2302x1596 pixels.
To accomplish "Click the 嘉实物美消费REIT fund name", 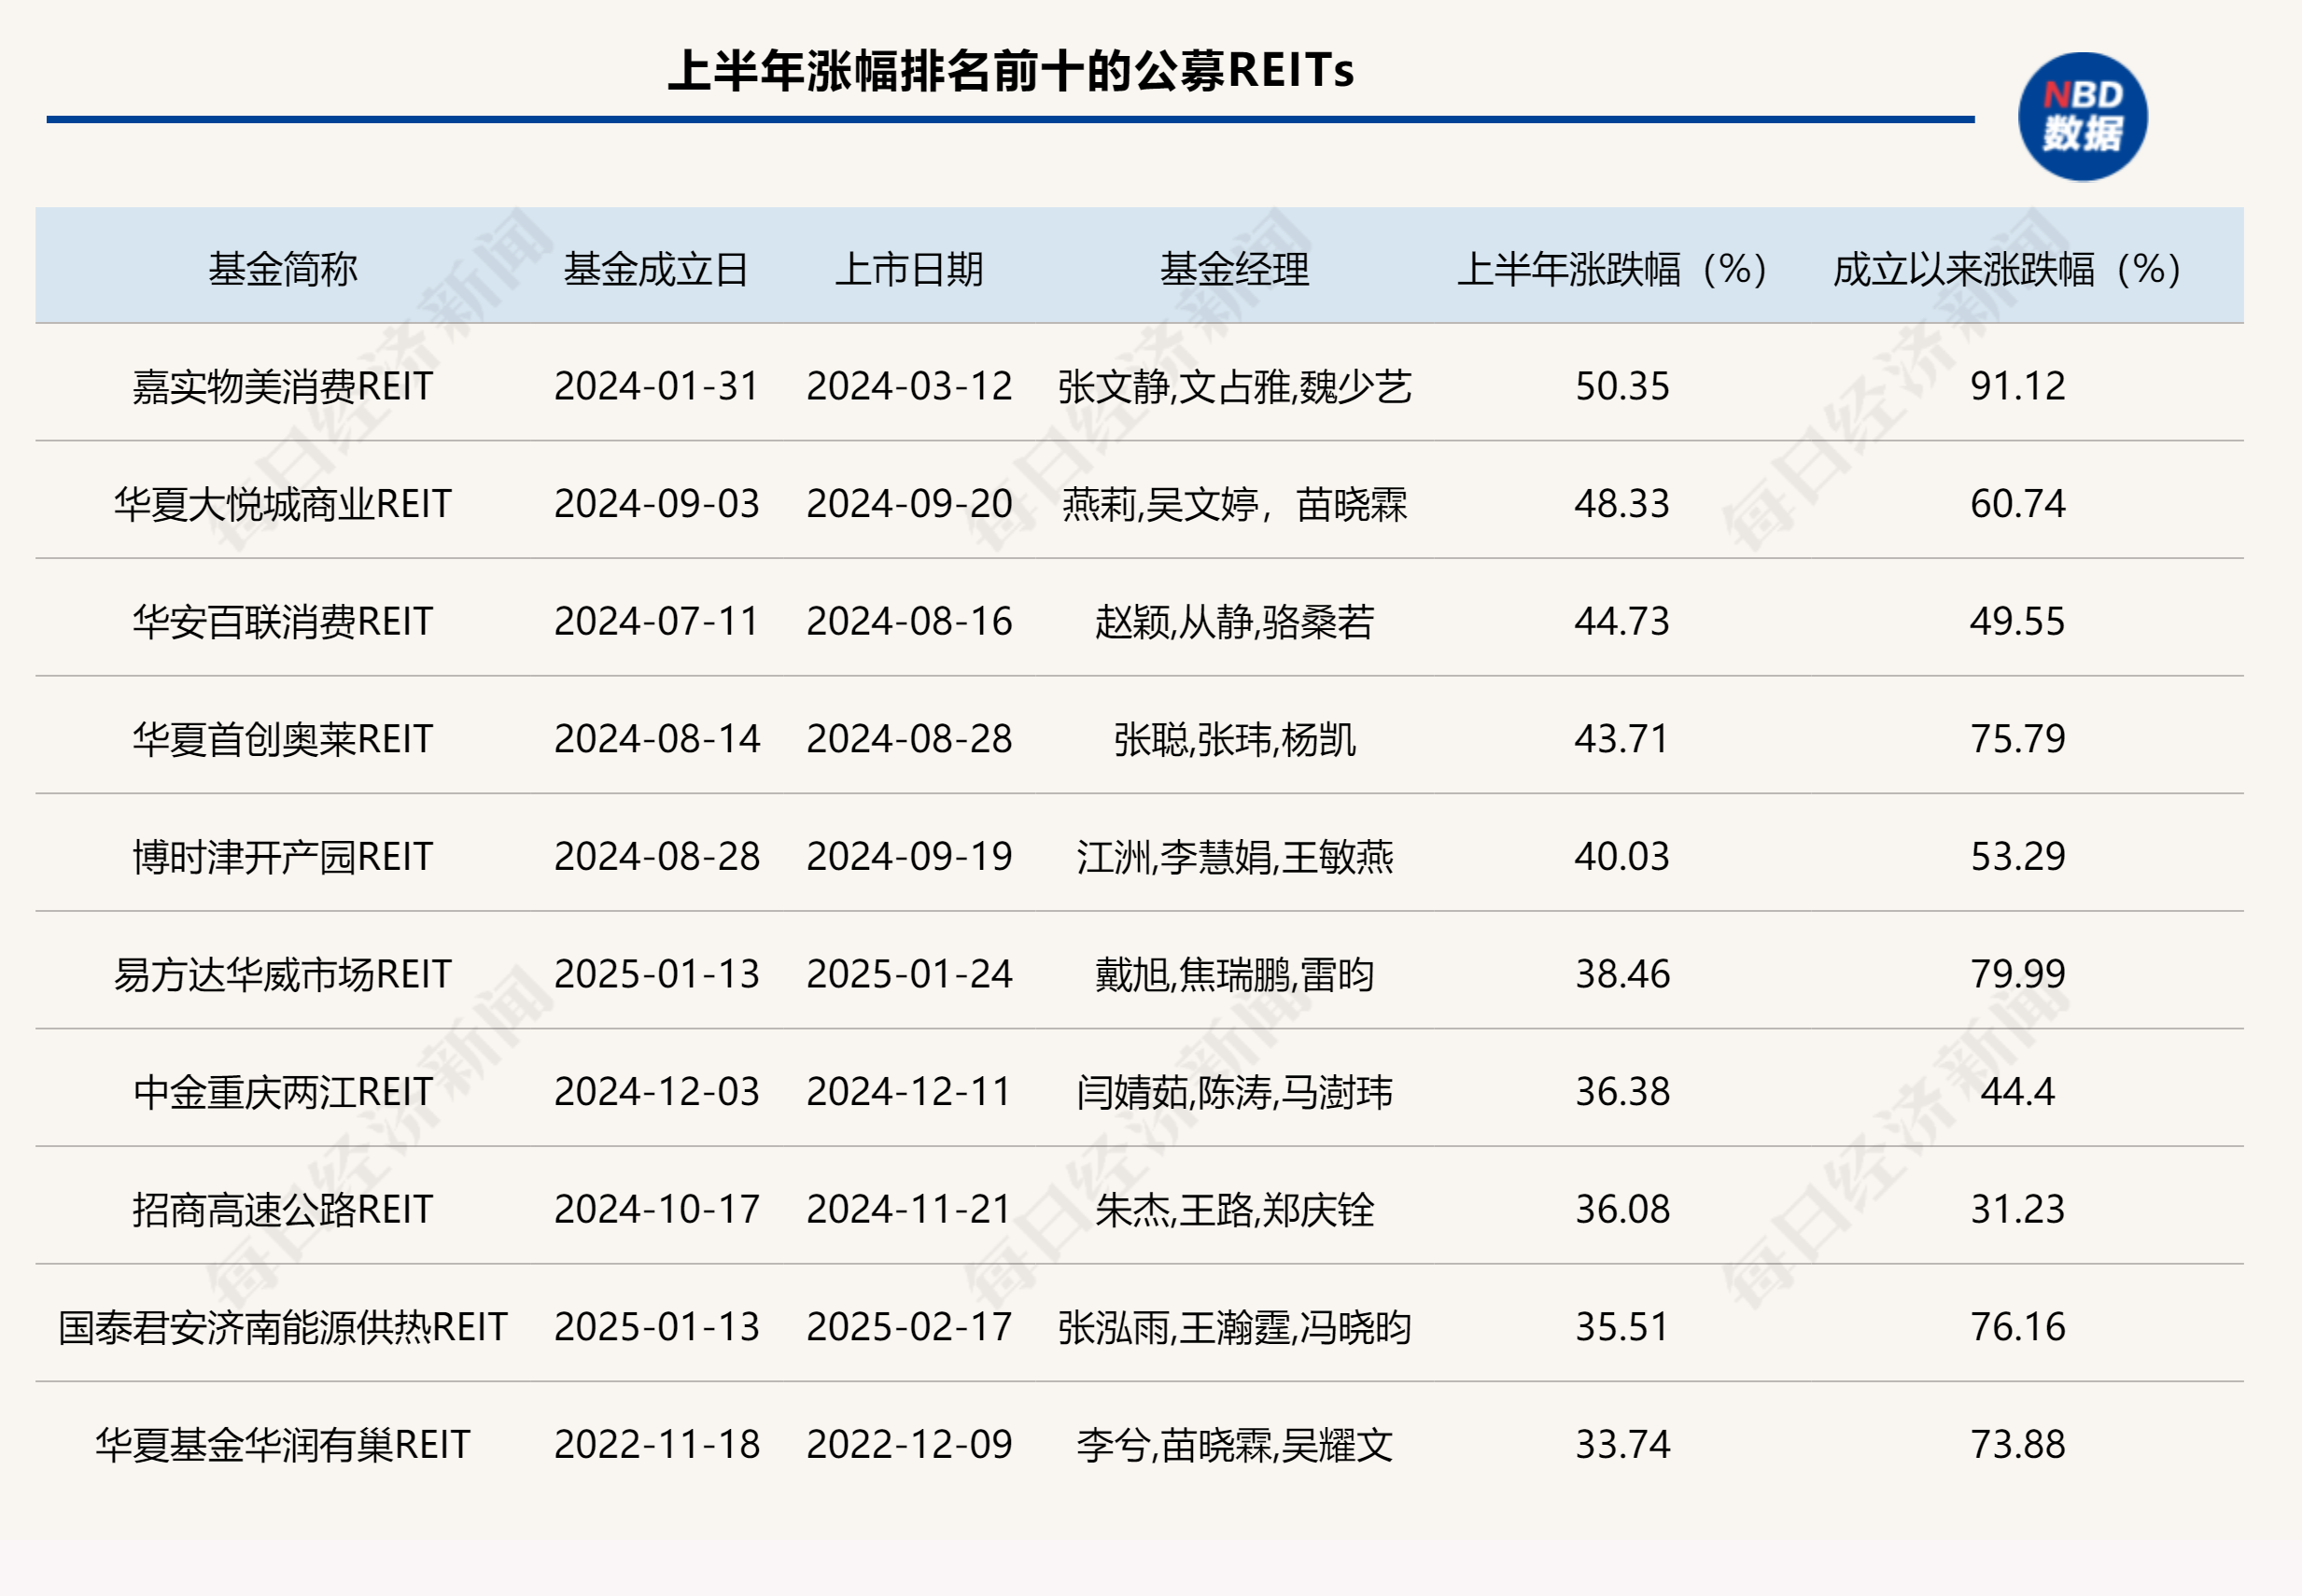I will point(283,386).
